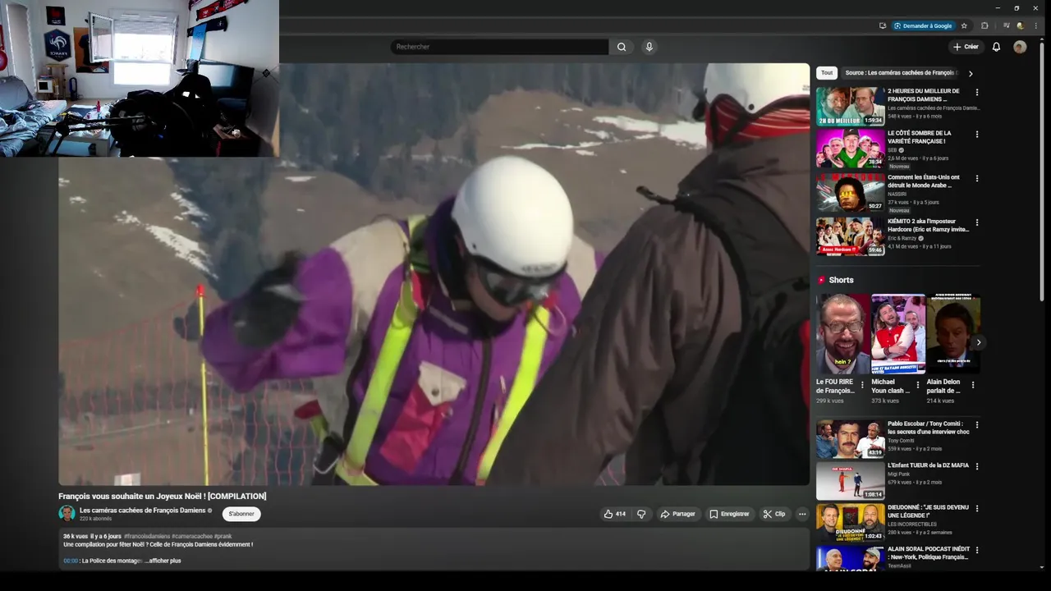Click the Créer button
The image size is (1051, 591).
(x=966, y=47)
